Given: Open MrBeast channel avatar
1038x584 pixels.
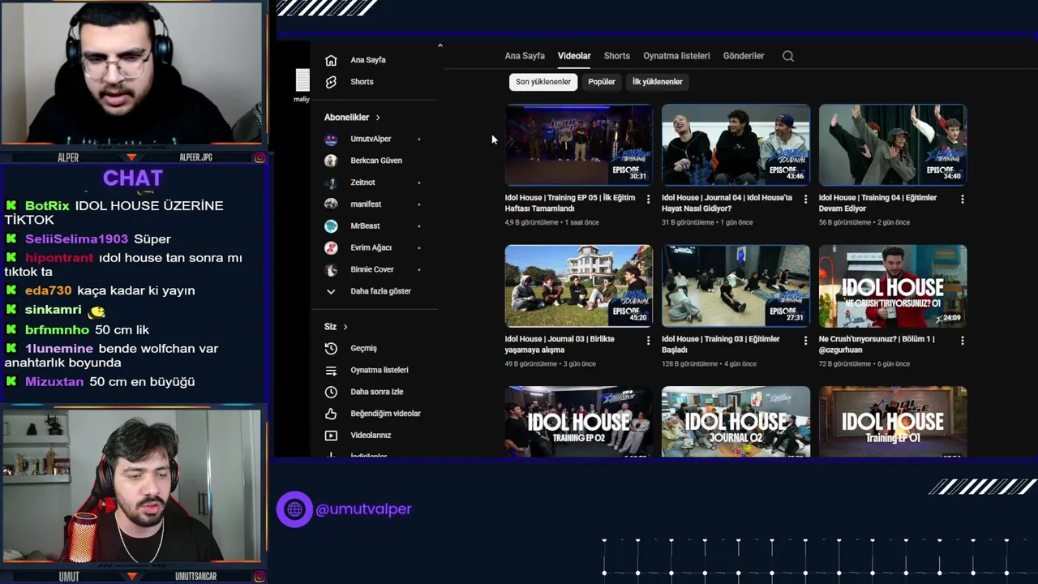Looking at the screenshot, I should click(x=331, y=226).
